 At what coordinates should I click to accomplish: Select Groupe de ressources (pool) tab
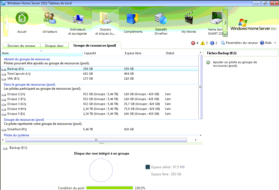coord(95,46)
